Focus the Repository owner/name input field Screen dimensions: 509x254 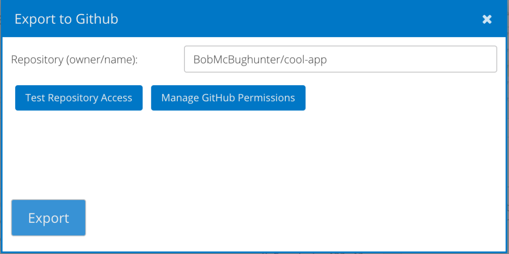click(340, 59)
